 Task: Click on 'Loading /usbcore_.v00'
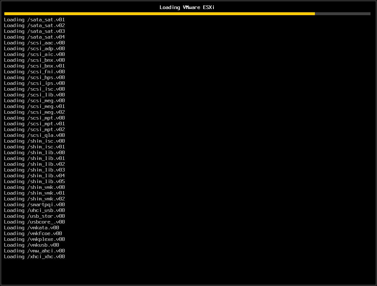[x=34, y=222]
